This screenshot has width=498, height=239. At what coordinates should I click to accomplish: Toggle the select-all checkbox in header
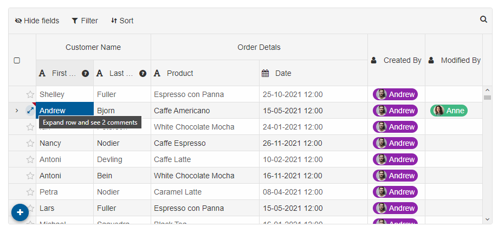(x=17, y=60)
